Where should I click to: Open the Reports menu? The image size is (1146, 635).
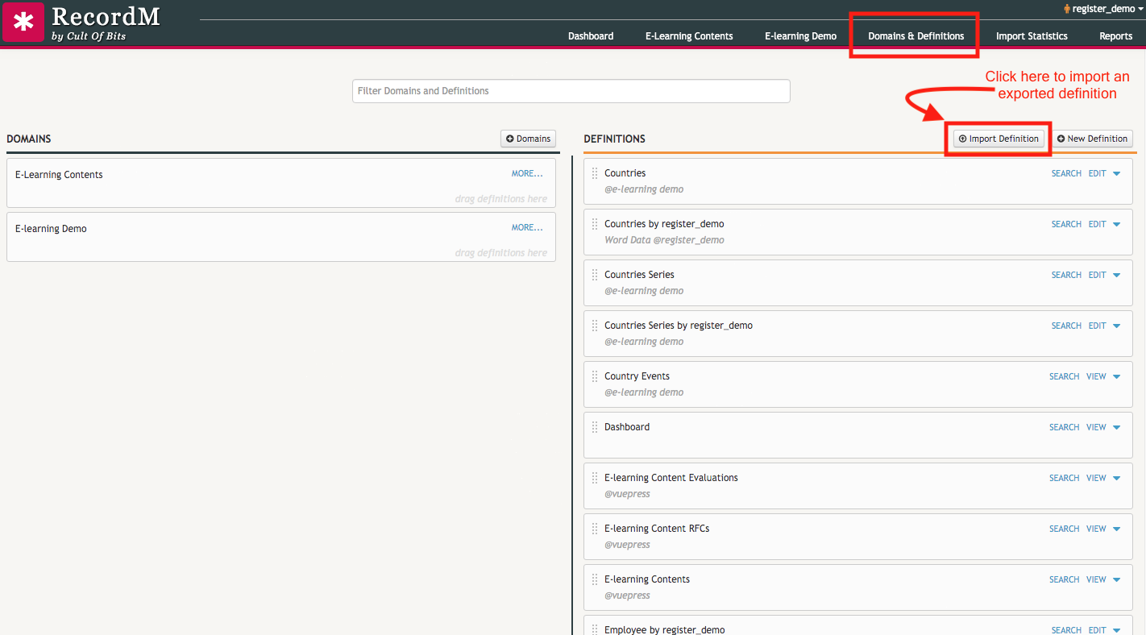1116,36
